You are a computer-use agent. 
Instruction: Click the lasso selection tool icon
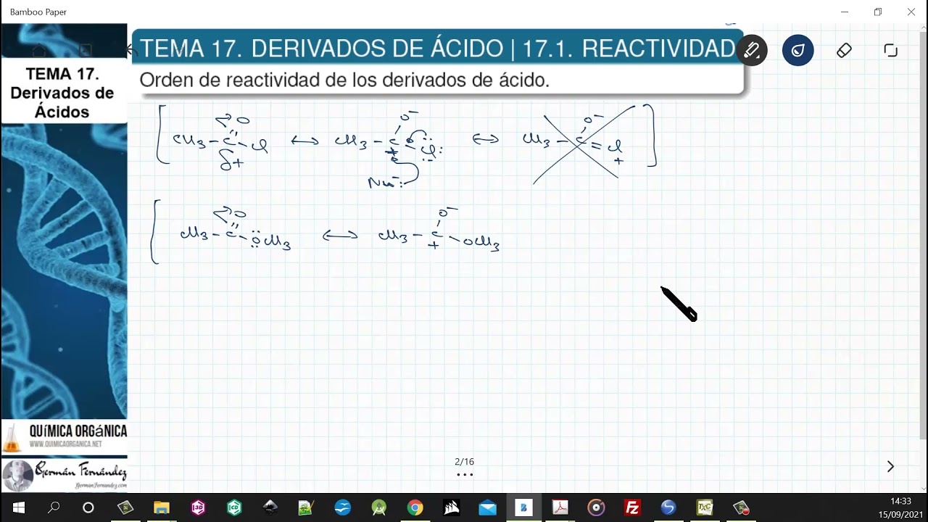coord(890,51)
